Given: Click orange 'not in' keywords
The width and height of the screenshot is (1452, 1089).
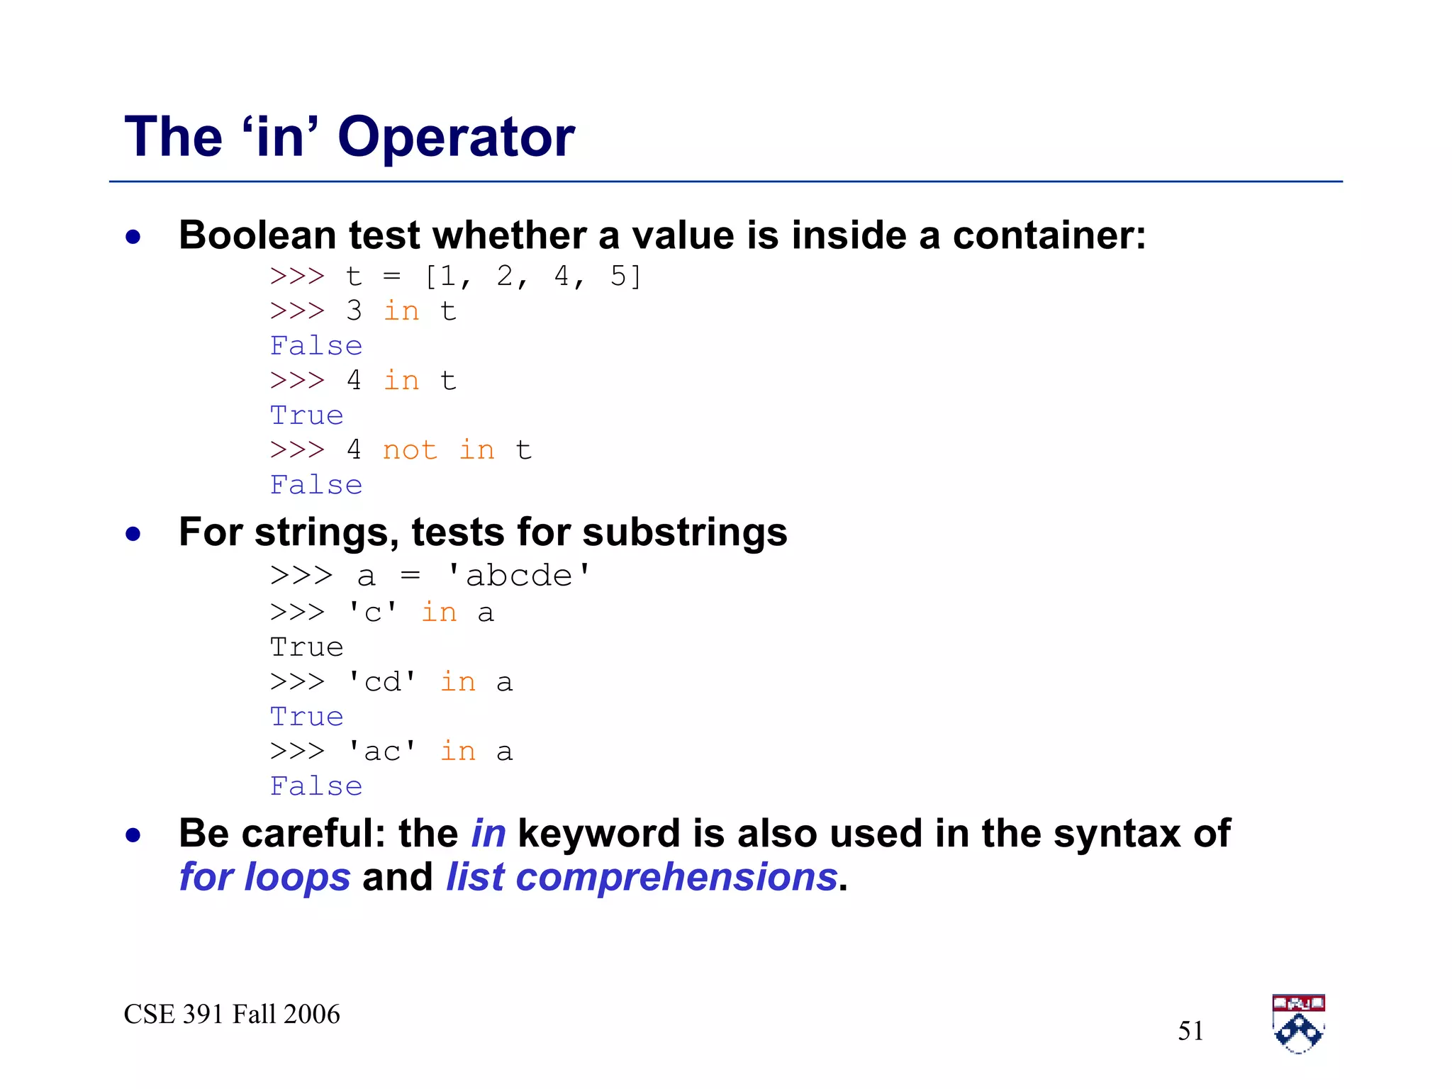Looking at the screenshot, I should (438, 450).
